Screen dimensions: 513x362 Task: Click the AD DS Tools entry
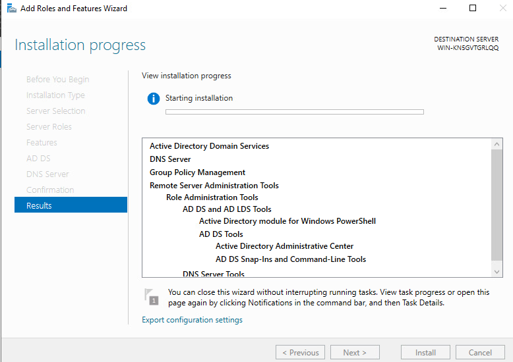[x=221, y=234]
